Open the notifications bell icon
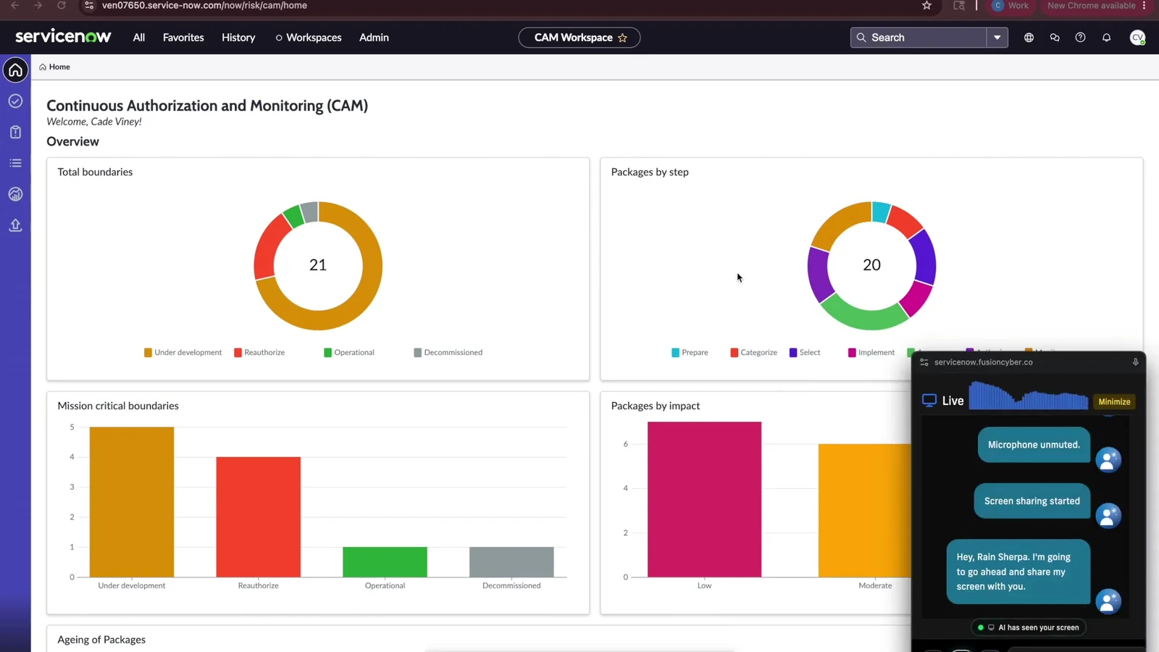Viewport: 1159px width, 652px height. click(1106, 38)
